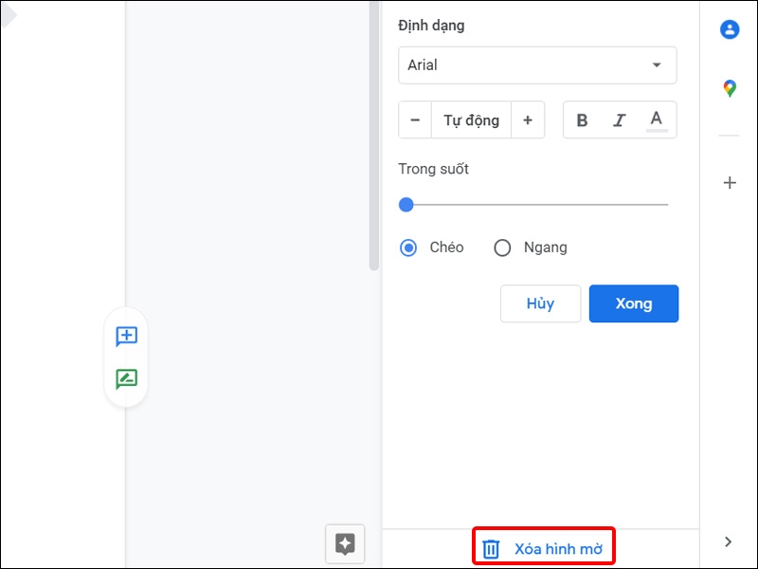Open the Arial font dropdown
Viewport: 758px width, 569px height.
coord(537,65)
